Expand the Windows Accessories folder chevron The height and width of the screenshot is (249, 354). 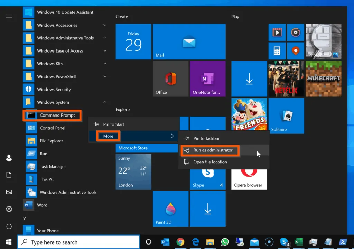click(105, 25)
